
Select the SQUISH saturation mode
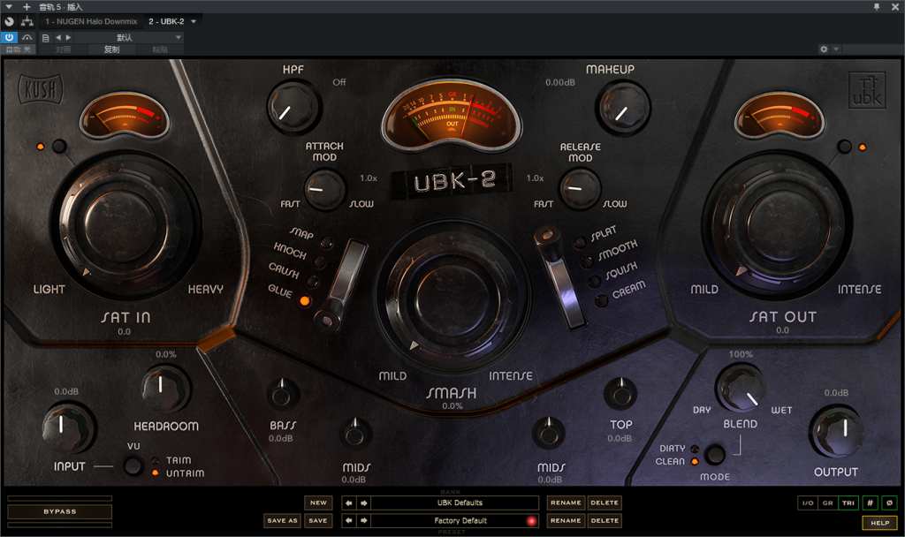pos(594,282)
